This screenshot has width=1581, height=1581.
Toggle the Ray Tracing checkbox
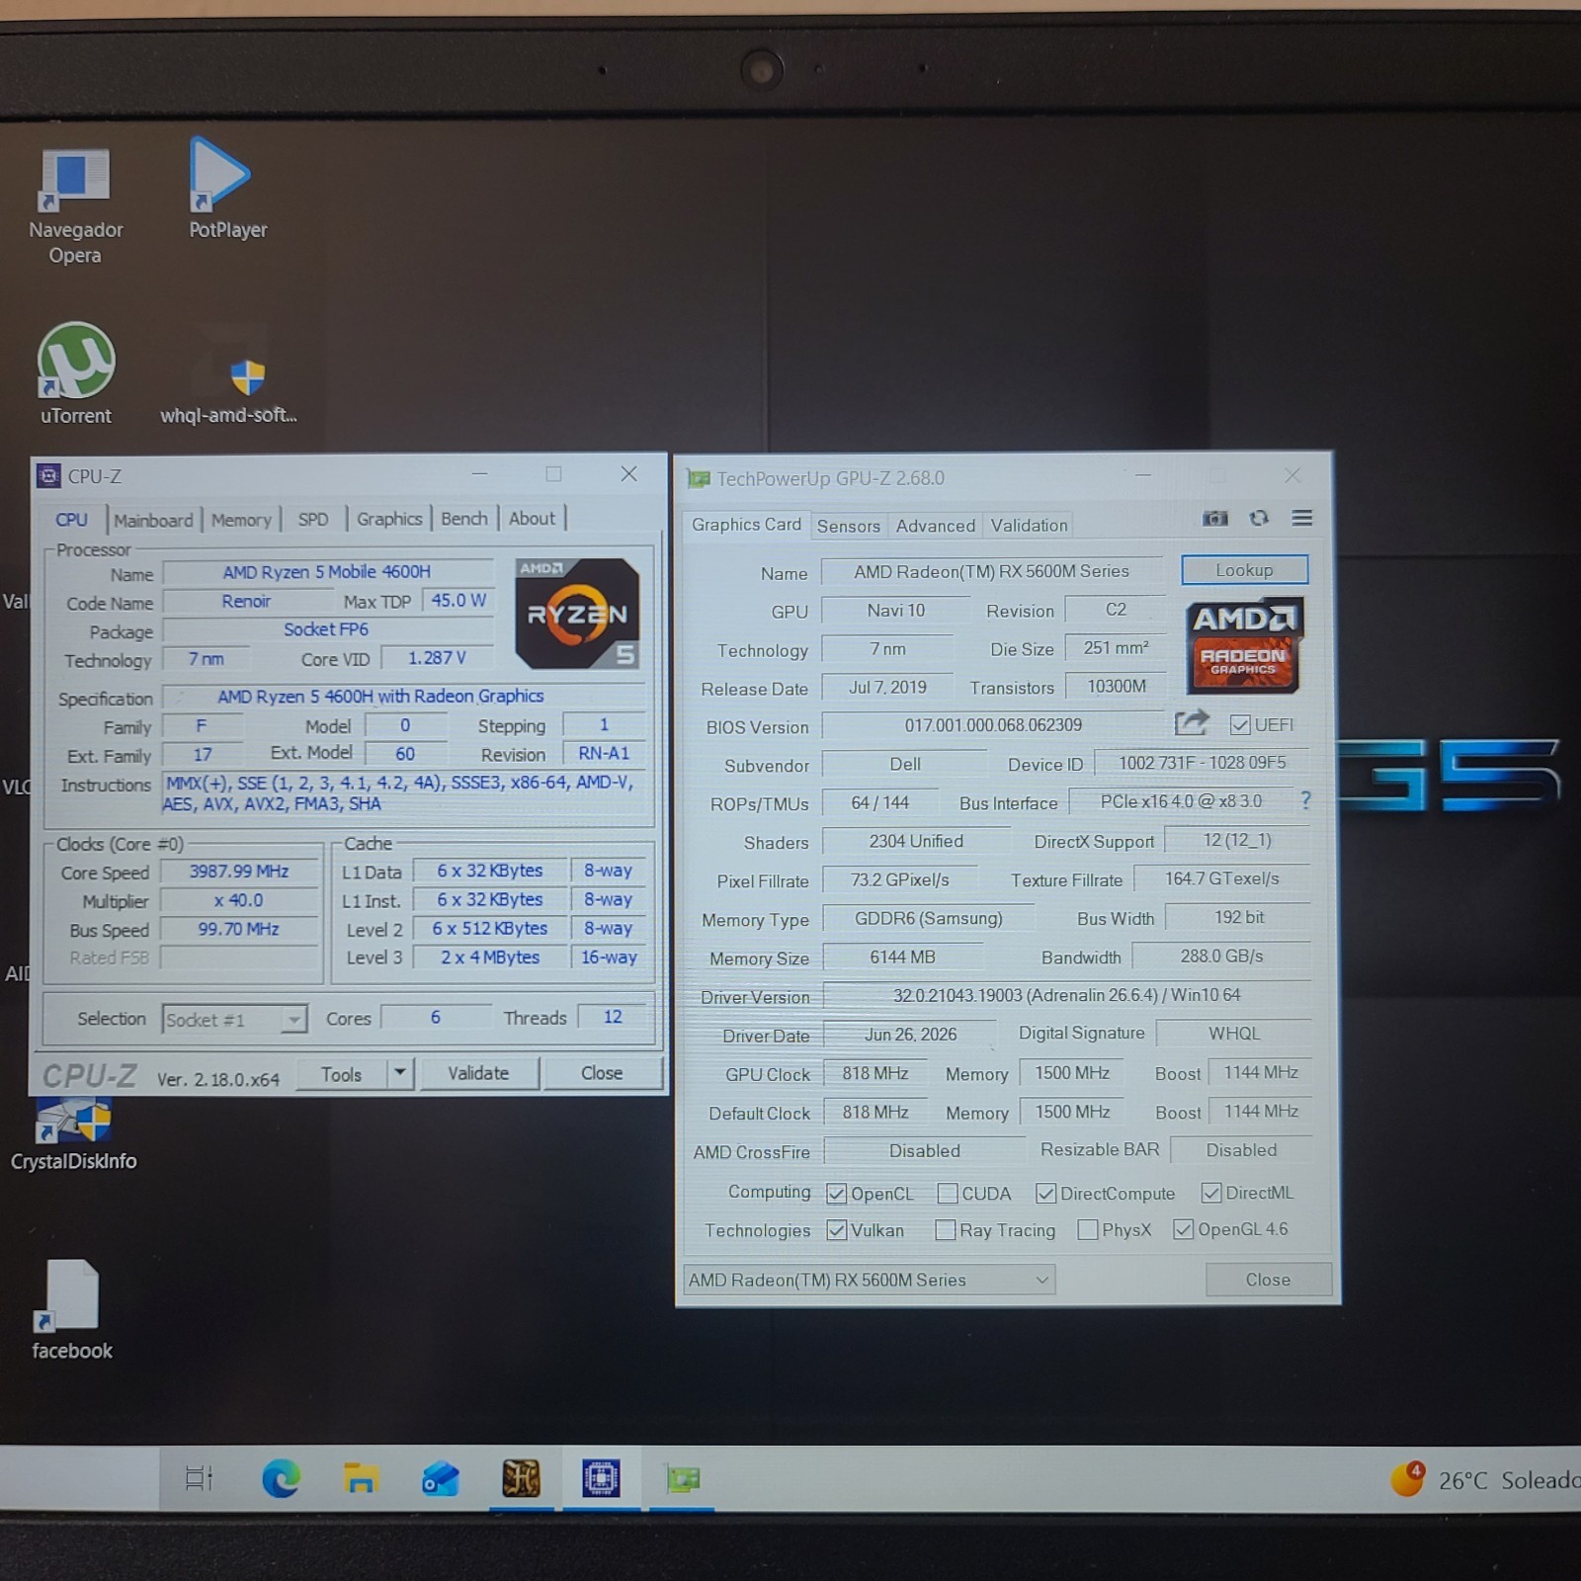tap(945, 1230)
